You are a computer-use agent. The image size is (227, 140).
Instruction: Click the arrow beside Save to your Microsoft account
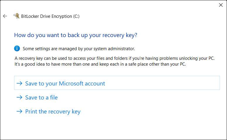20,83
